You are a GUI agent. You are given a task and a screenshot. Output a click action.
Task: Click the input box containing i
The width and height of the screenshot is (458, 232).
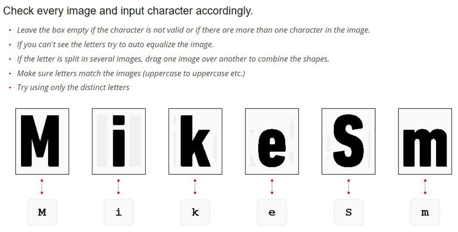(119, 212)
